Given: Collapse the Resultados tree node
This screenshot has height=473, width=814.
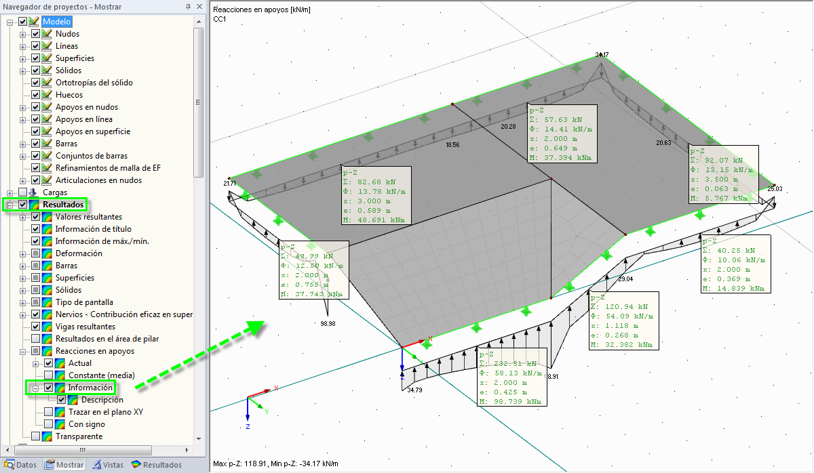Looking at the screenshot, I should (10, 205).
